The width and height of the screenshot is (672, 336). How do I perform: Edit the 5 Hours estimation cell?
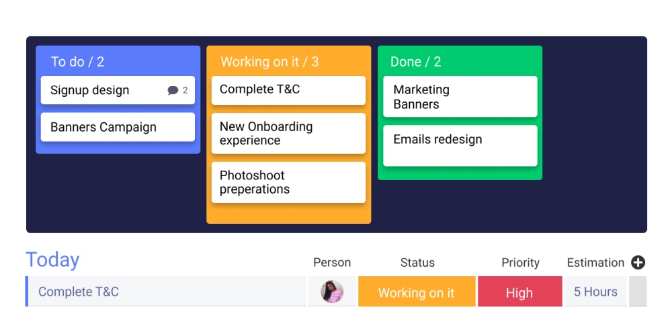click(595, 292)
